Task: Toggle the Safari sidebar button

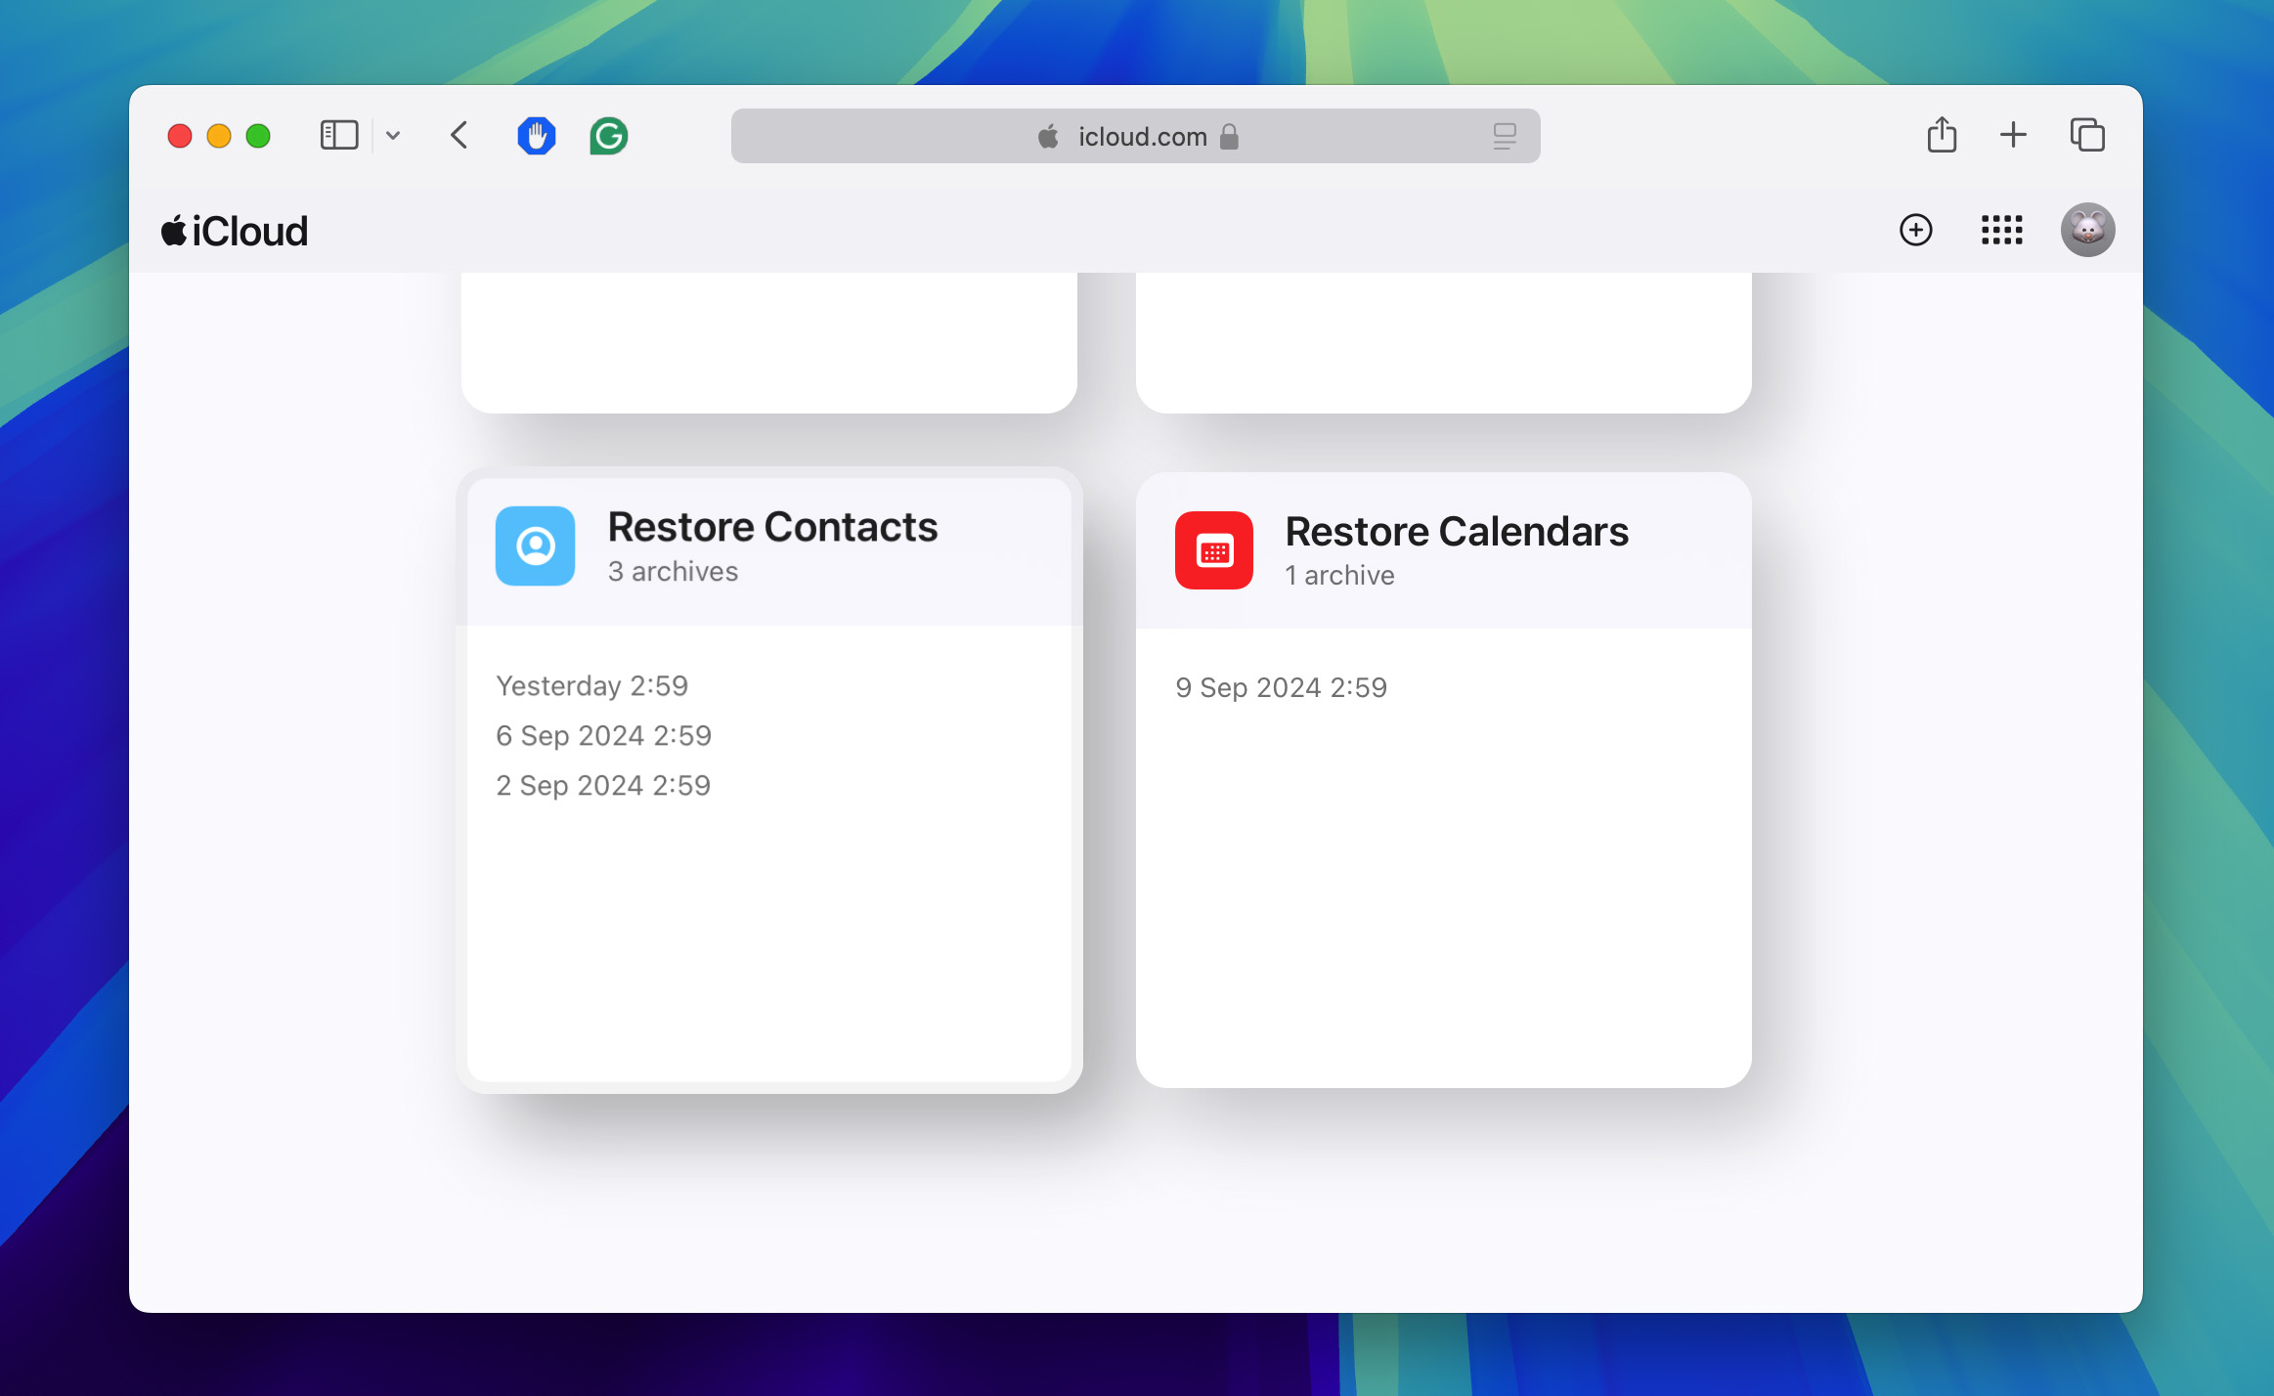Action: click(x=339, y=135)
